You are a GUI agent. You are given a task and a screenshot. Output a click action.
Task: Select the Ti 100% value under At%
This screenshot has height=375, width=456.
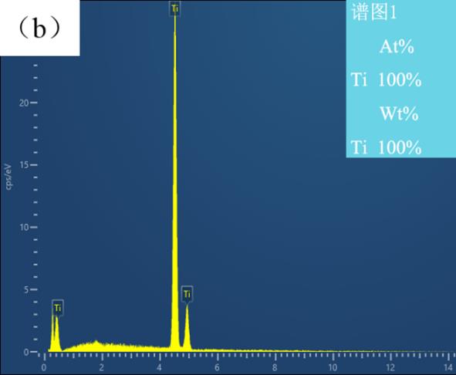(x=386, y=79)
